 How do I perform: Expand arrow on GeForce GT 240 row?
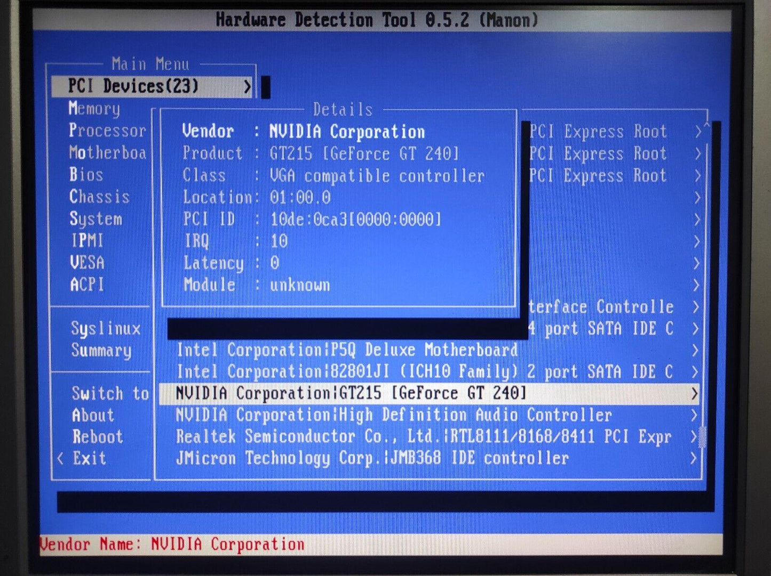tap(694, 394)
